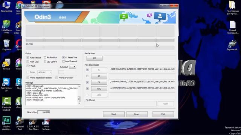Enable the Nand Erase All checkbox
This screenshot has height=135, width=241.
[x=63, y=61]
